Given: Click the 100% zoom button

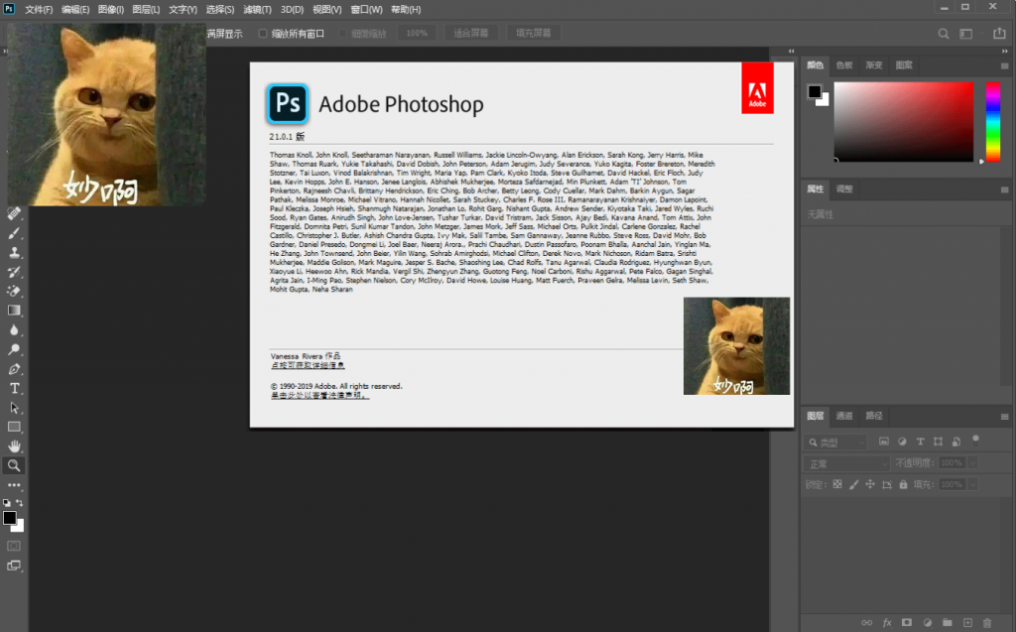Looking at the screenshot, I should point(417,33).
